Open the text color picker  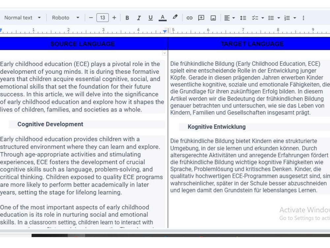coord(162,18)
